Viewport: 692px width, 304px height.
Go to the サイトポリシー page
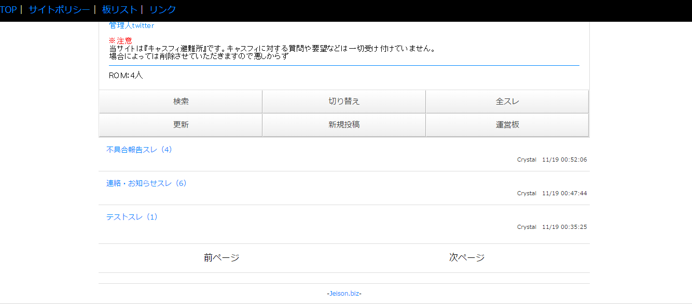pos(59,9)
